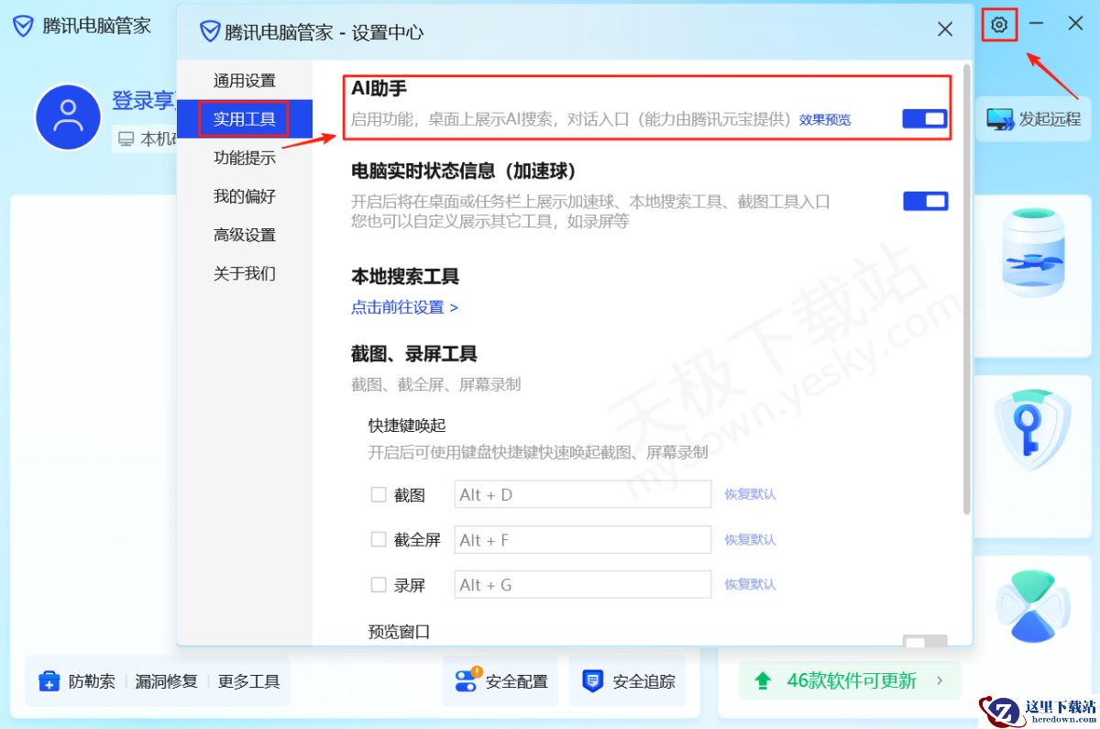Open 安全配置 security configuration
The width and height of the screenshot is (1100, 729).
500,680
